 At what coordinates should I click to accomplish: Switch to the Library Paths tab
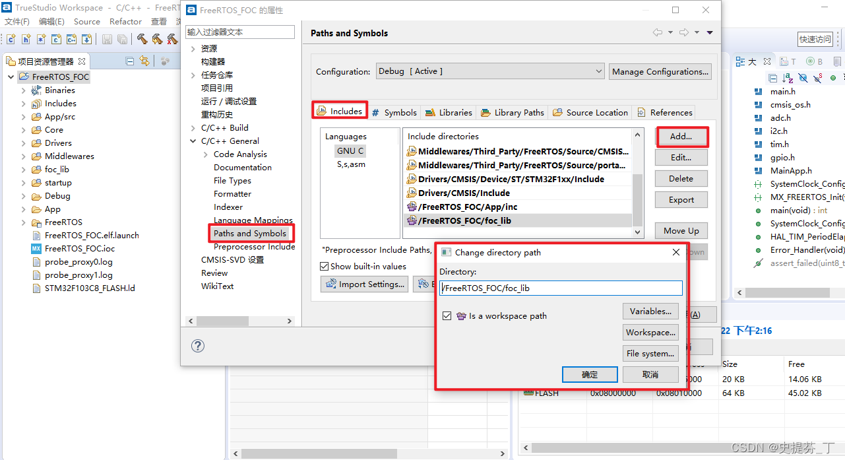coord(513,112)
